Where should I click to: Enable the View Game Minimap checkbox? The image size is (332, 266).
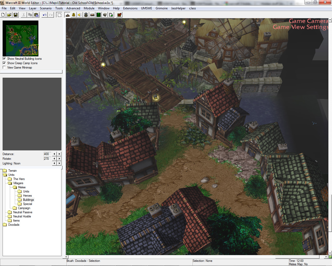(4, 68)
